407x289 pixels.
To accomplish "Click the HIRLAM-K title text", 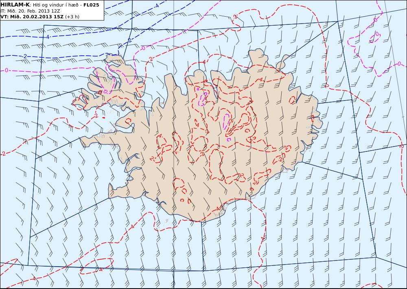I will pyautogui.click(x=15, y=5).
